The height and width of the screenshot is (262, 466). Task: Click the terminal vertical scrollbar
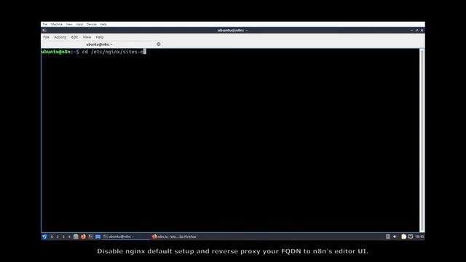coord(422,140)
